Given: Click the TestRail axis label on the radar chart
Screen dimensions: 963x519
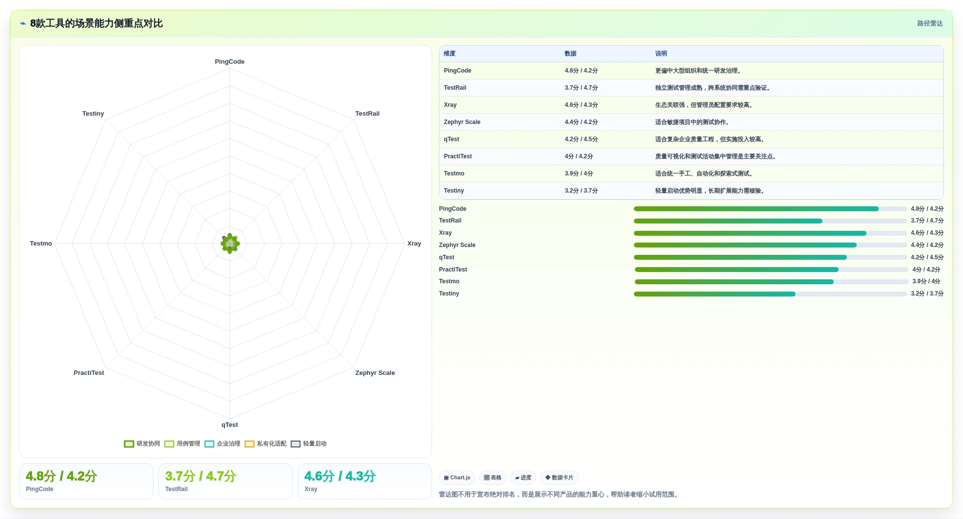Looking at the screenshot, I should [367, 114].
